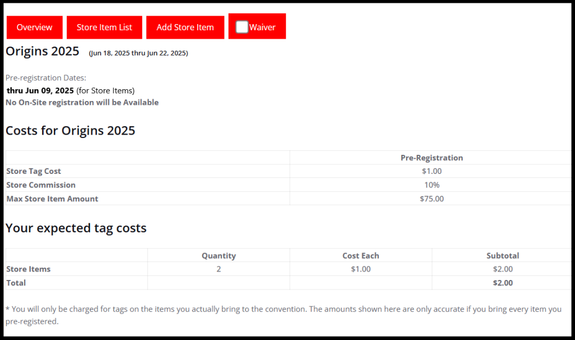Click the No On-Site registration notice
The image size is (575, 340).
click(82, 103)
